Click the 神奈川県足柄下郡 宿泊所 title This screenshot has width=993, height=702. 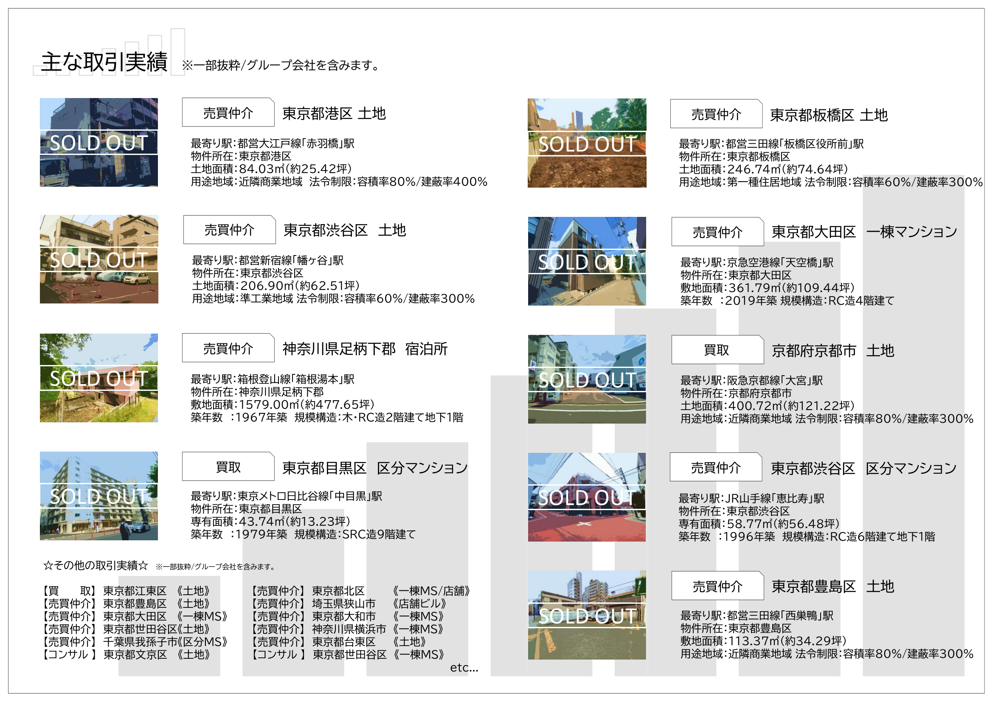(365, 348)
